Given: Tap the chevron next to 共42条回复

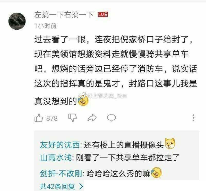Looking at the screenshot, I should tap(81, 186).
